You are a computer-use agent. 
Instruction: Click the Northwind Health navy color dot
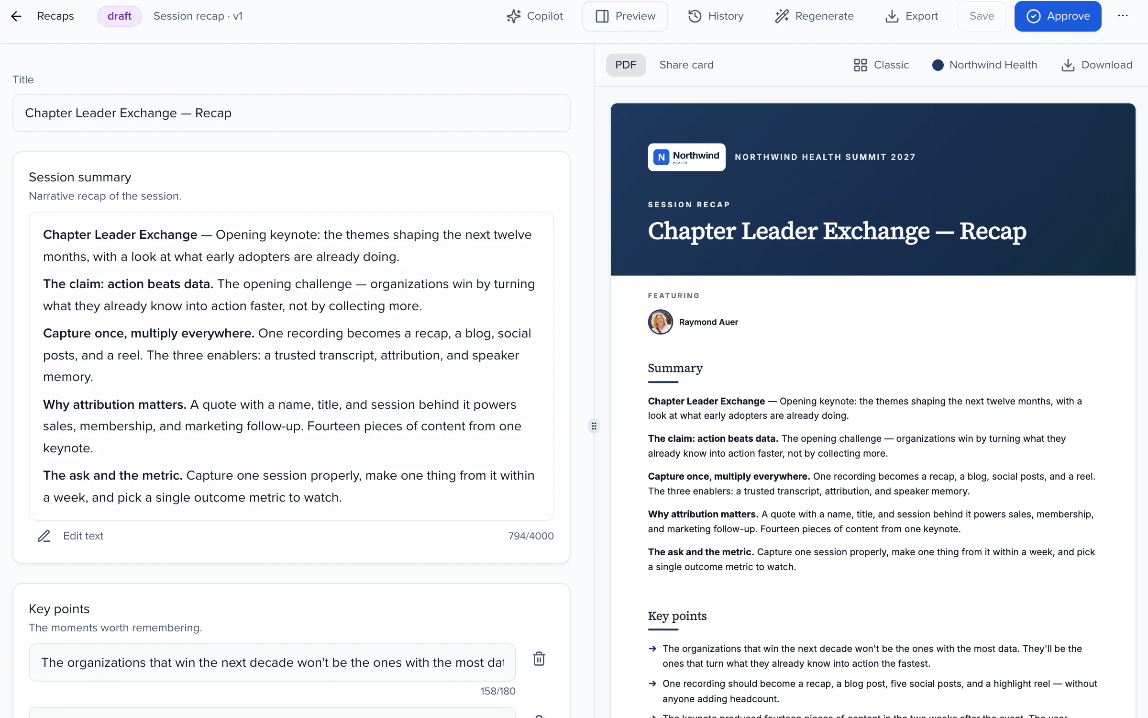(x=938, y=65)
